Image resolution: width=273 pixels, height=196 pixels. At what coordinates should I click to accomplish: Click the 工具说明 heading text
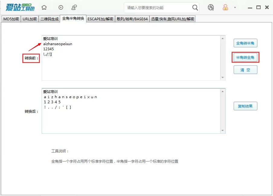[x=60, y=151]
